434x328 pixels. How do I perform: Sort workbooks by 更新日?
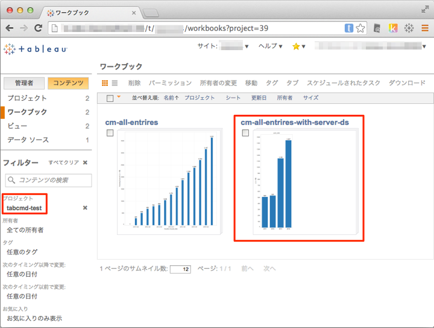point(259,98)
